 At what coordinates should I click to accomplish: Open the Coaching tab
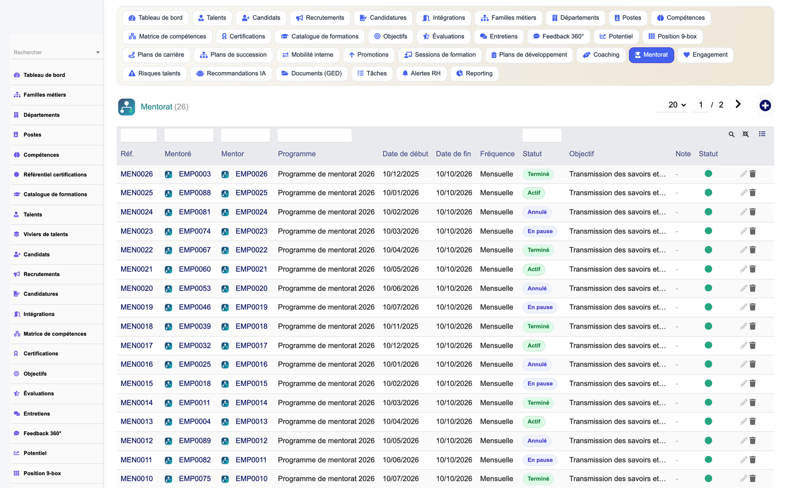601,55
